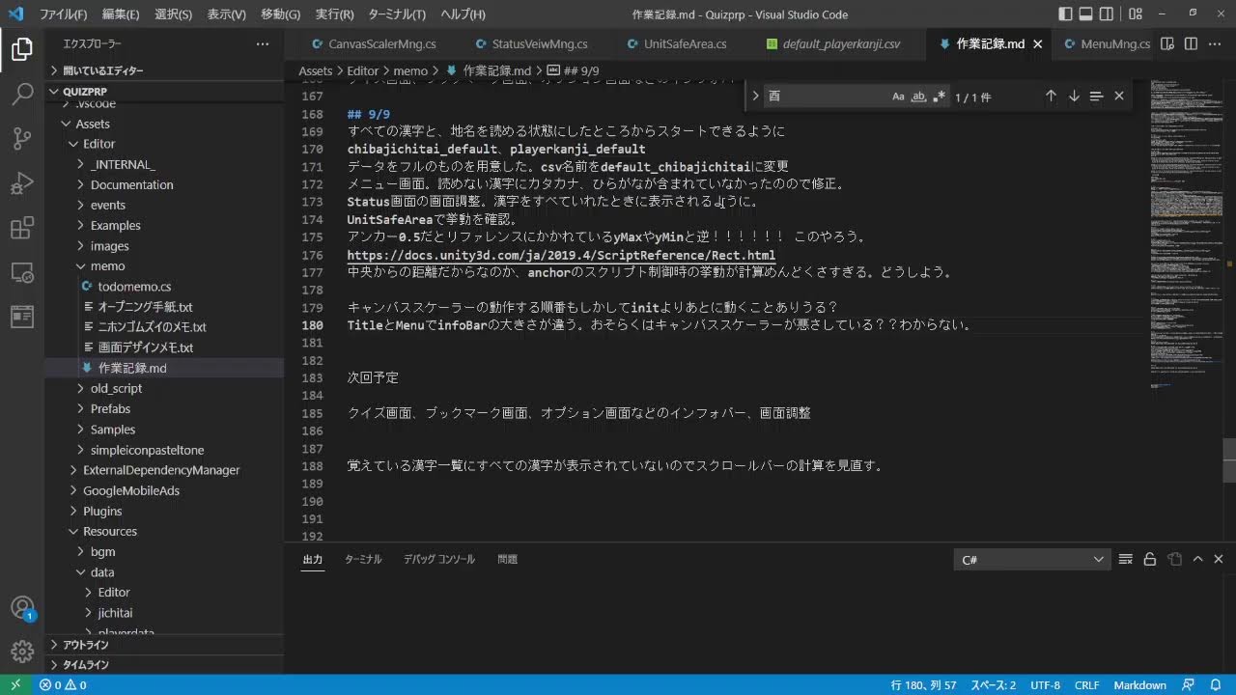Close the 作業記録.md tab

1038,44
